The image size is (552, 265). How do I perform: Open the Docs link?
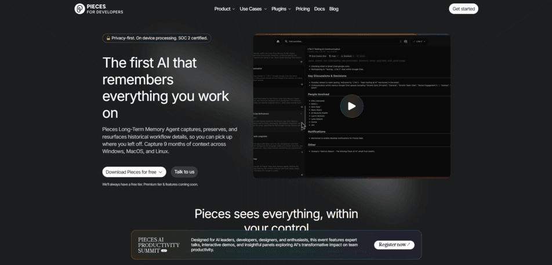[319, 9]
